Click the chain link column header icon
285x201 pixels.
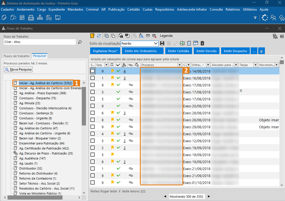coord(131,65)
